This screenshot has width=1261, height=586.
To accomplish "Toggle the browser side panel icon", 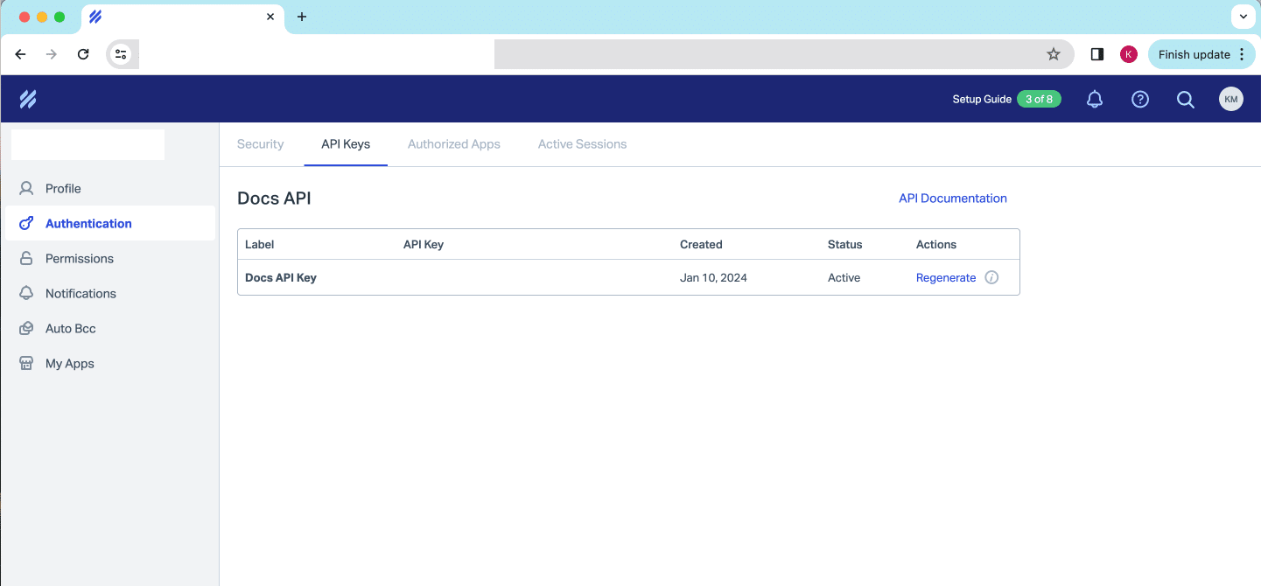I will click(x=1096, y=54).
